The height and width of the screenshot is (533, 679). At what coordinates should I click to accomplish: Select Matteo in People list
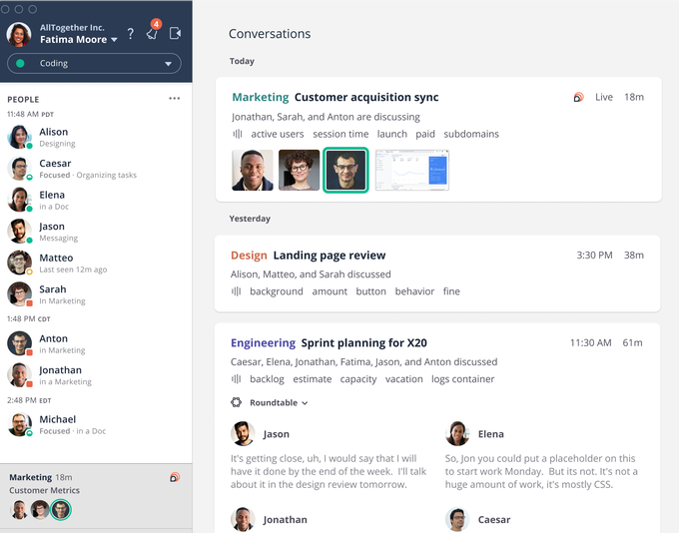point(56,258)
